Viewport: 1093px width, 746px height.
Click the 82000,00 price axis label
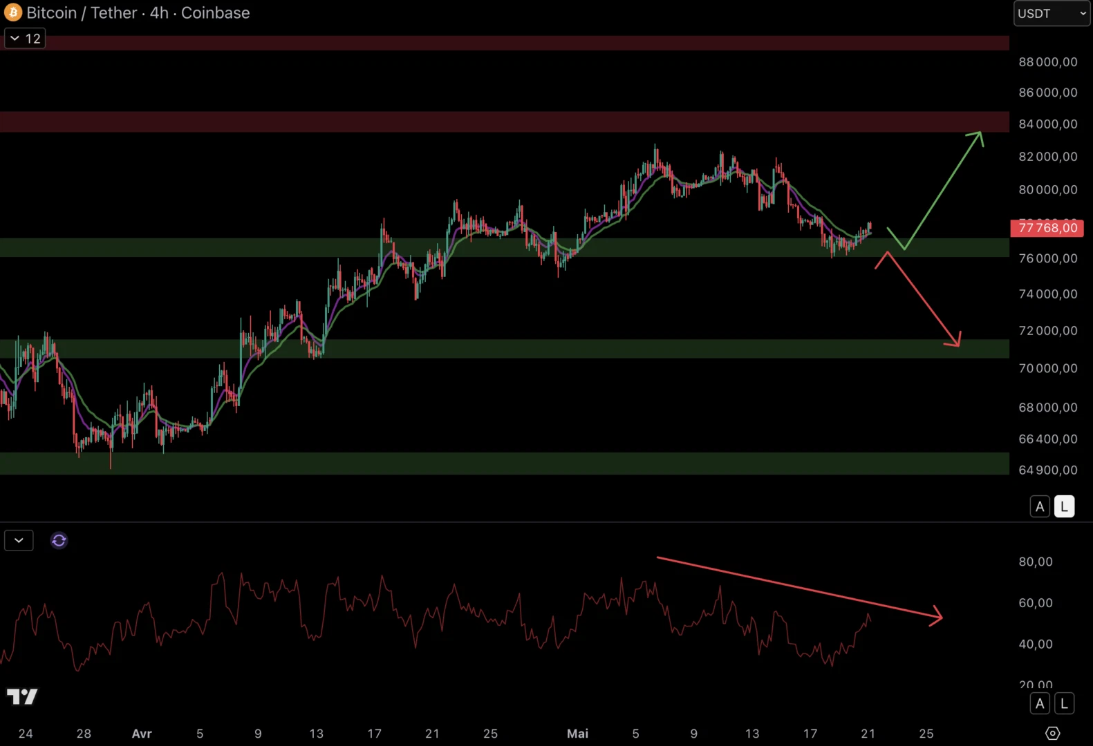point(1048,157)
